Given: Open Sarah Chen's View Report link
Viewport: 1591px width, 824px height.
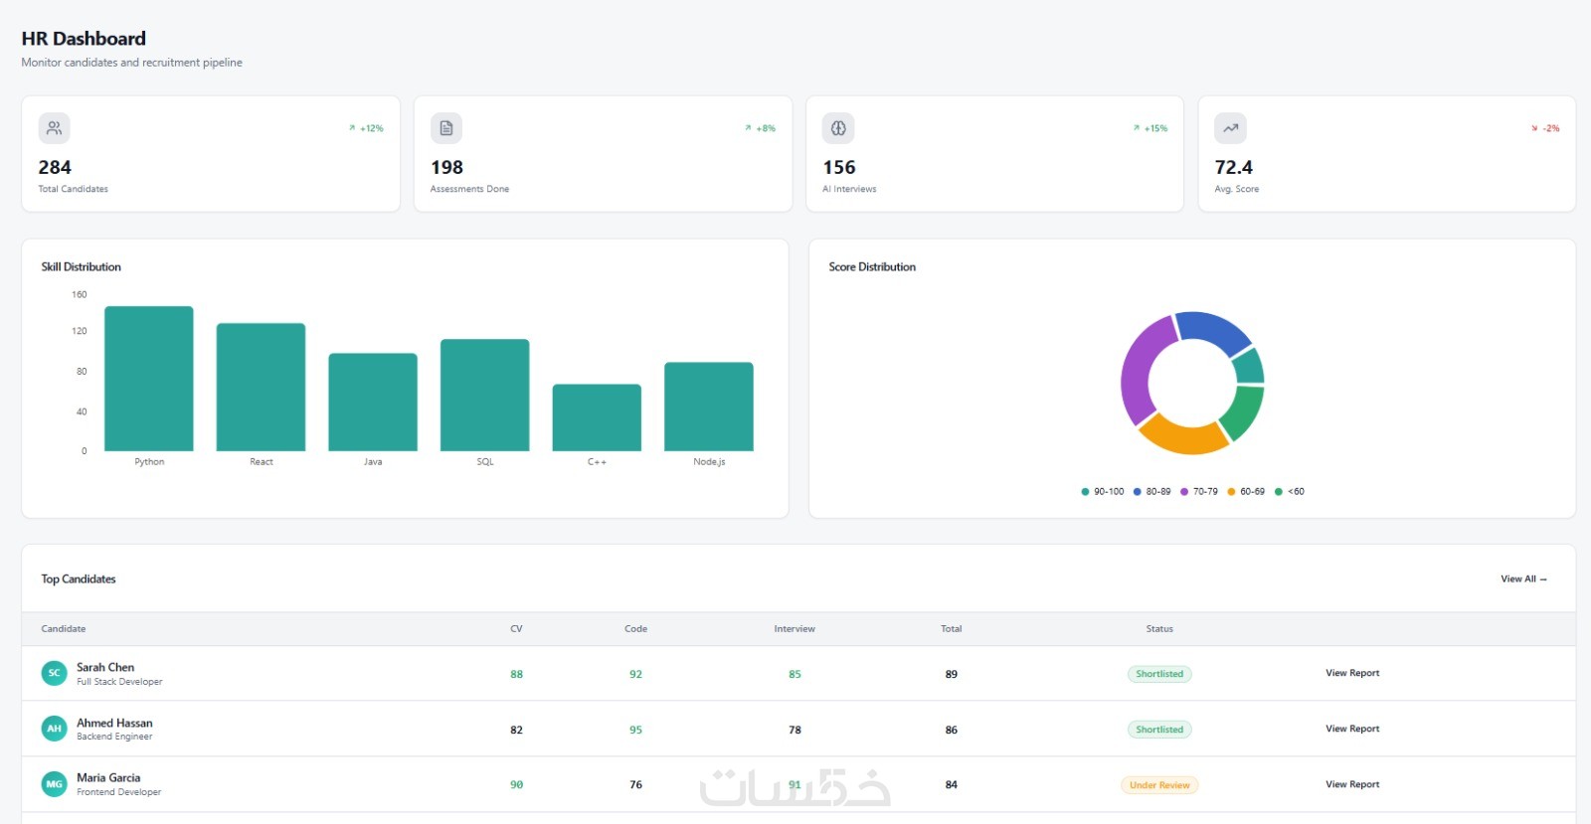Looking at the screenshot, I should point(1352,673).
